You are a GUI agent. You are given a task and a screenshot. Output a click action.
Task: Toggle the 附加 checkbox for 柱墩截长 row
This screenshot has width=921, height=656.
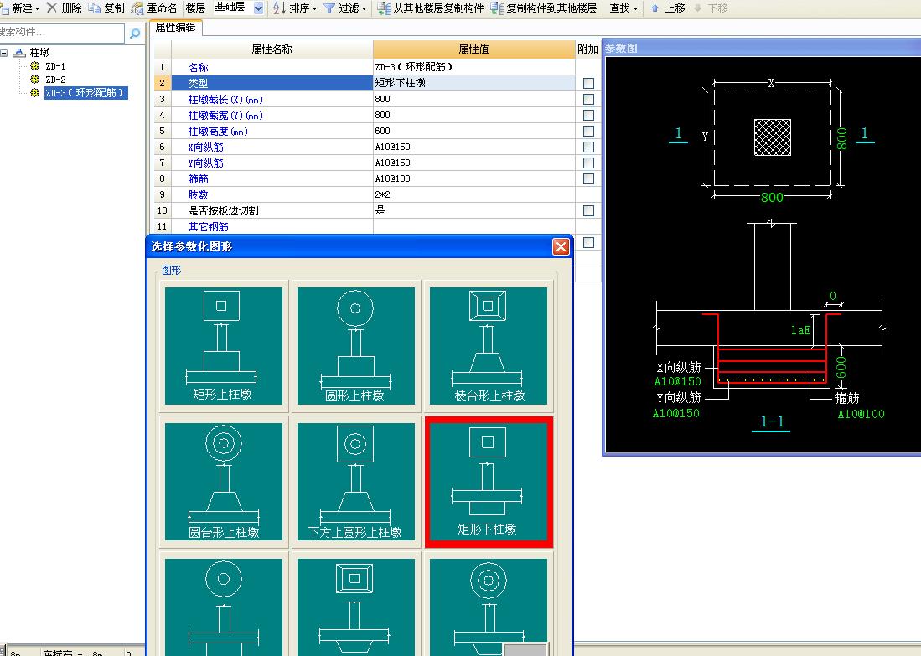[588, 99]
